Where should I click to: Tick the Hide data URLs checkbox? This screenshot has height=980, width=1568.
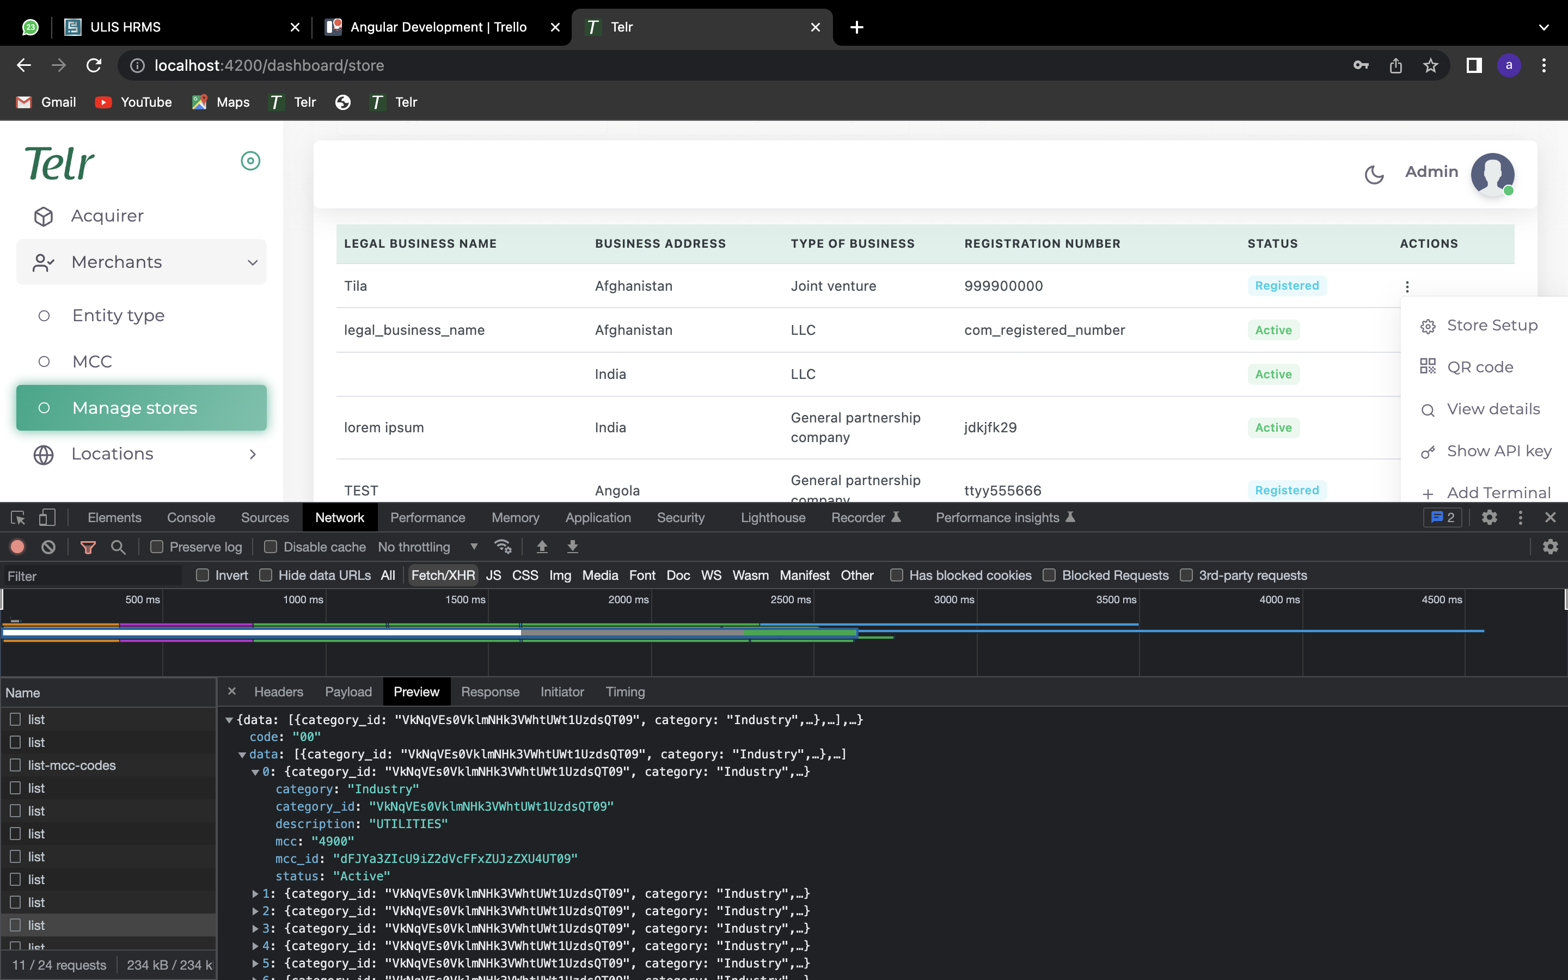pyautogui.click(x=266, y=575)
